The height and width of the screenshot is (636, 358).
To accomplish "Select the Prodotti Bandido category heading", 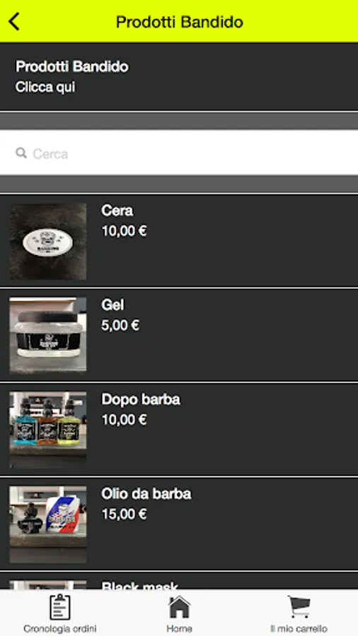I will pos(72,66).
